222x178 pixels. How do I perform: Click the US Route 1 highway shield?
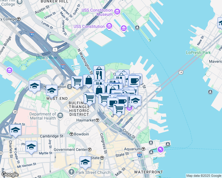tap(55, 50)
